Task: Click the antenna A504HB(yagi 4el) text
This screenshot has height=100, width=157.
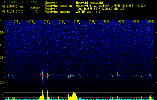Action: (x=88, y=12)
